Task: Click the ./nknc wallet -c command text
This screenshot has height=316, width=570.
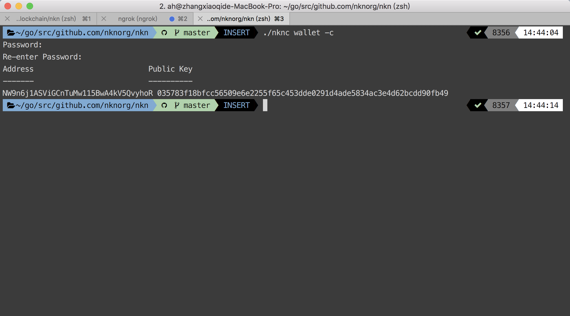Action: pos(298,33)
